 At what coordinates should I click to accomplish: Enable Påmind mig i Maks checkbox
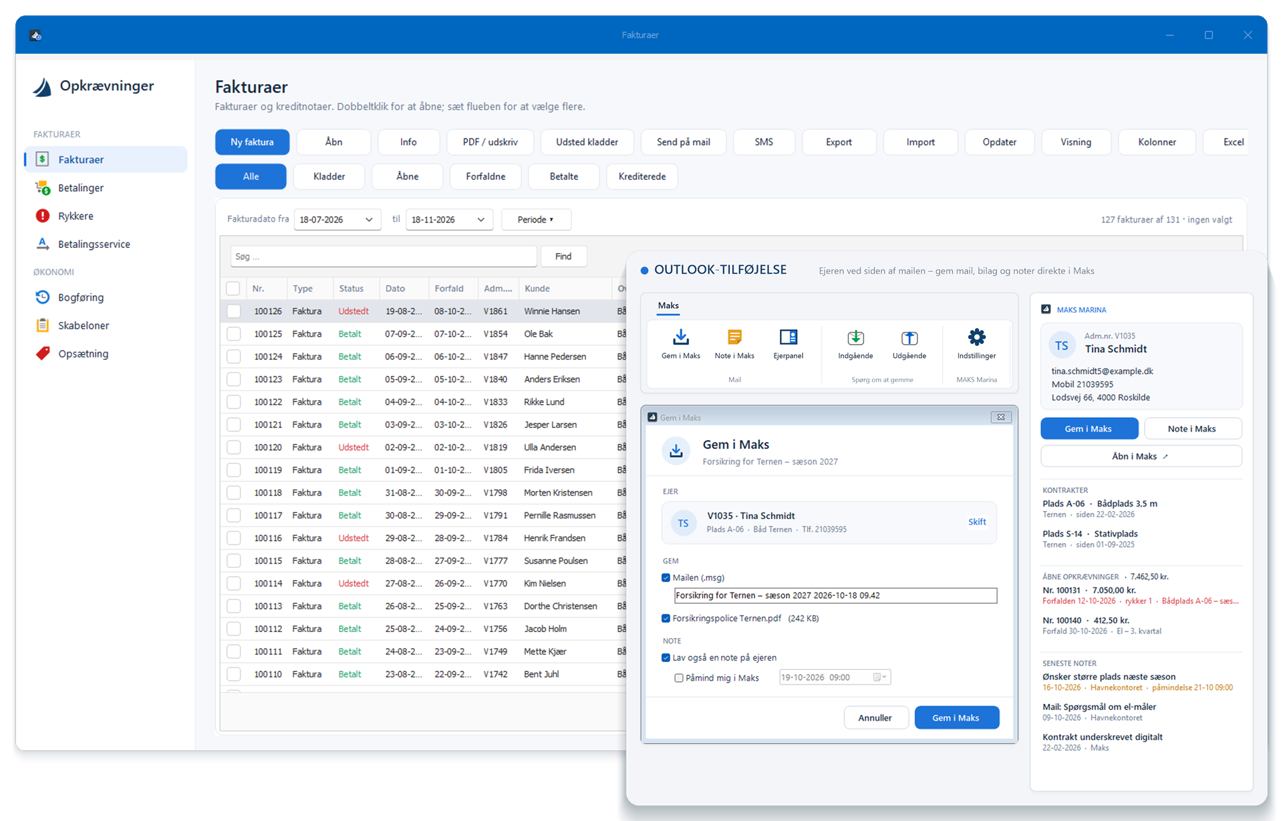[x=679, y=678]
